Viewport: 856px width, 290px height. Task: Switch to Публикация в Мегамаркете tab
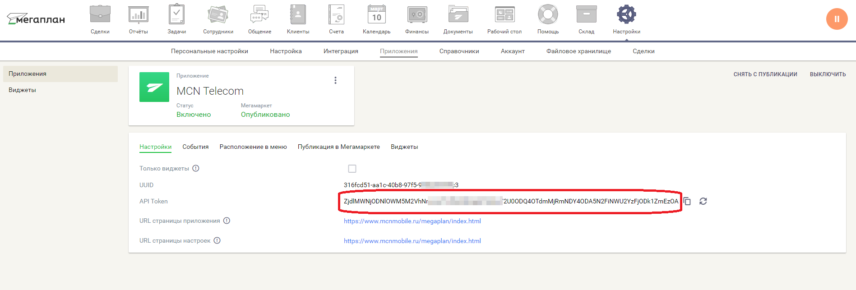click(339, 147)
